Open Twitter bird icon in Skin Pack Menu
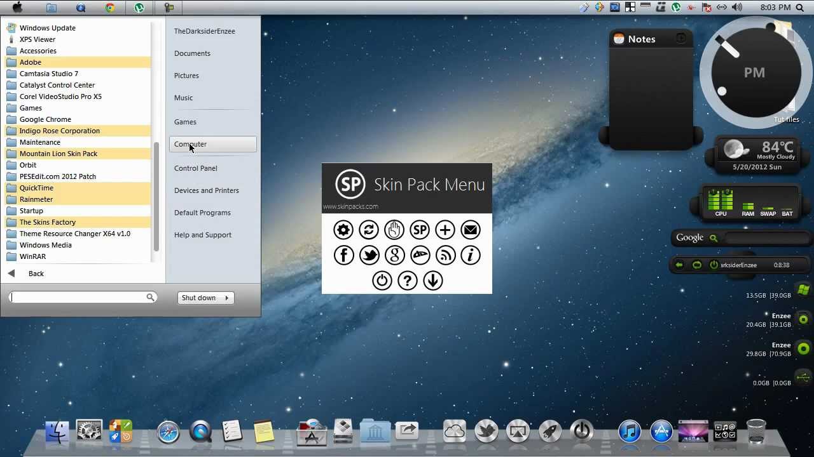814x457 pixels. point(369,255)
